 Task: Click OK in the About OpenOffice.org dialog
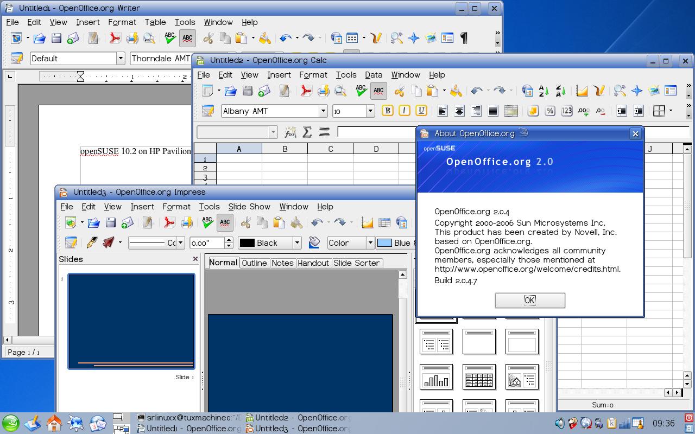coord(530,300)
